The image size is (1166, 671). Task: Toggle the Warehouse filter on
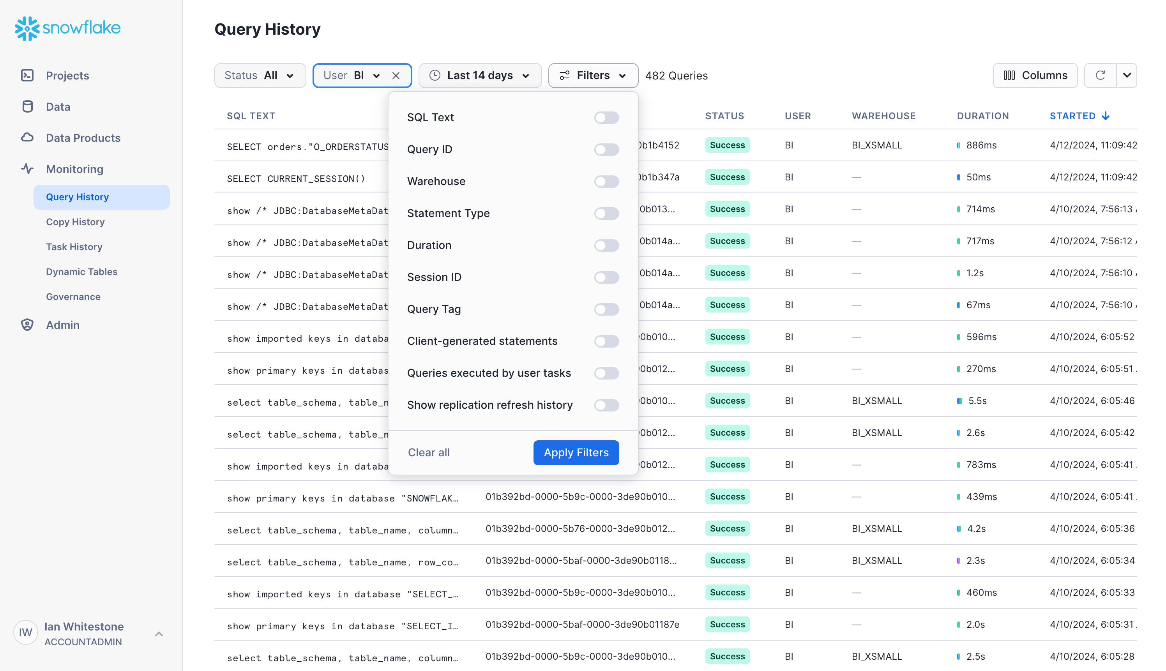click(x=606, y=181)
